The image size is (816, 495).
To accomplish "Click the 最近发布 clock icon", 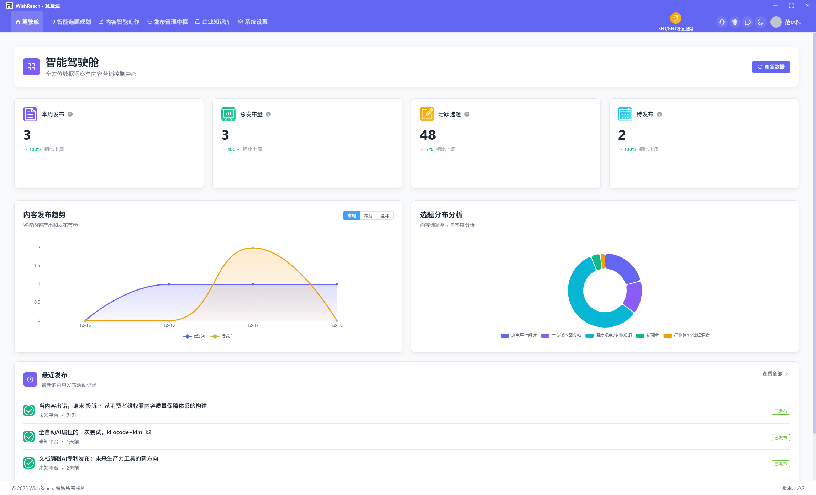I will tap(30, 379).
